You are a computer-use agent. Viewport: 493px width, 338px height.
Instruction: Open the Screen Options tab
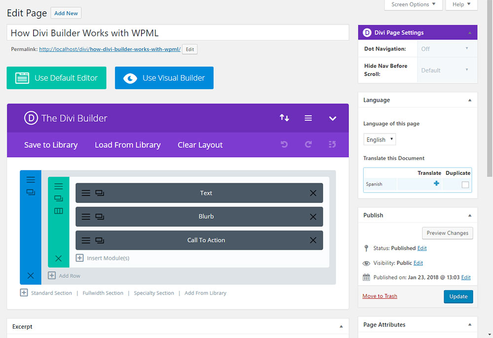(x=413, y=5)
